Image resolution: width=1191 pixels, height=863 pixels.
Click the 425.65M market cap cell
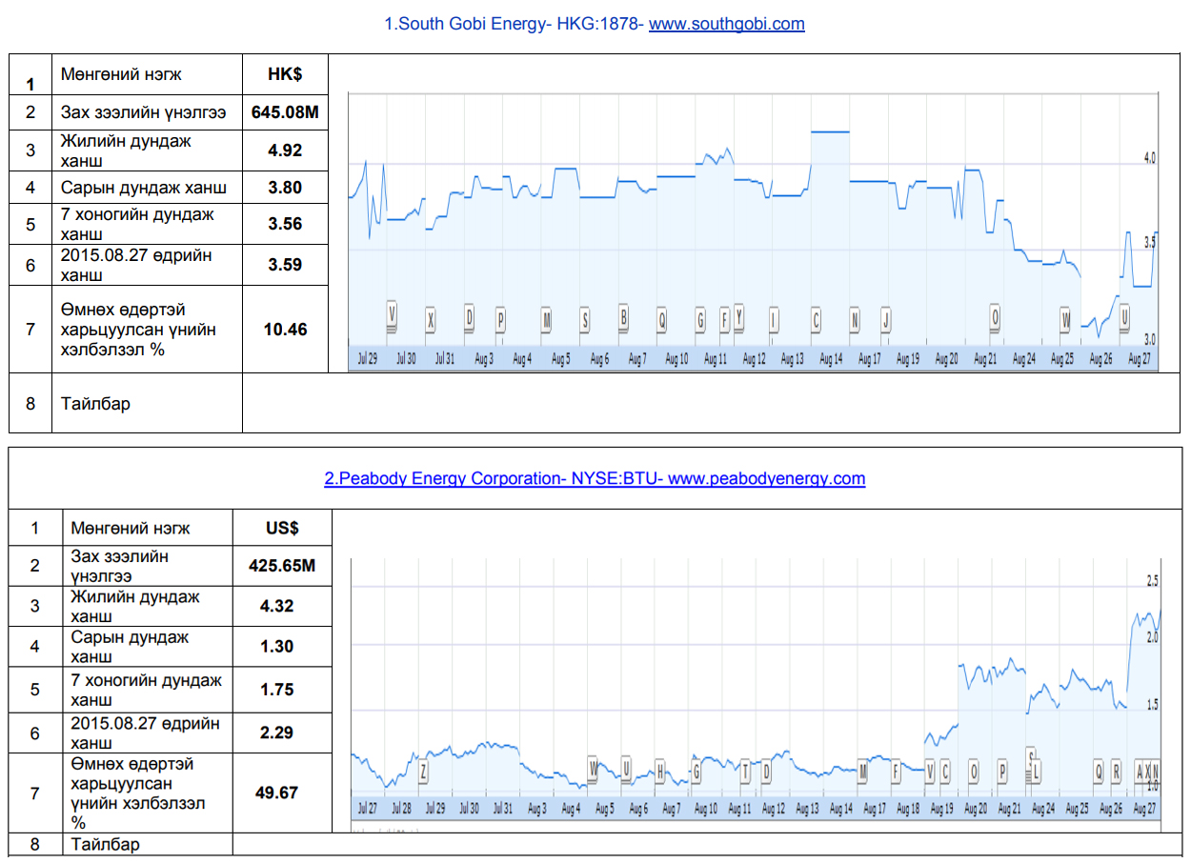[x=282, y=566]
